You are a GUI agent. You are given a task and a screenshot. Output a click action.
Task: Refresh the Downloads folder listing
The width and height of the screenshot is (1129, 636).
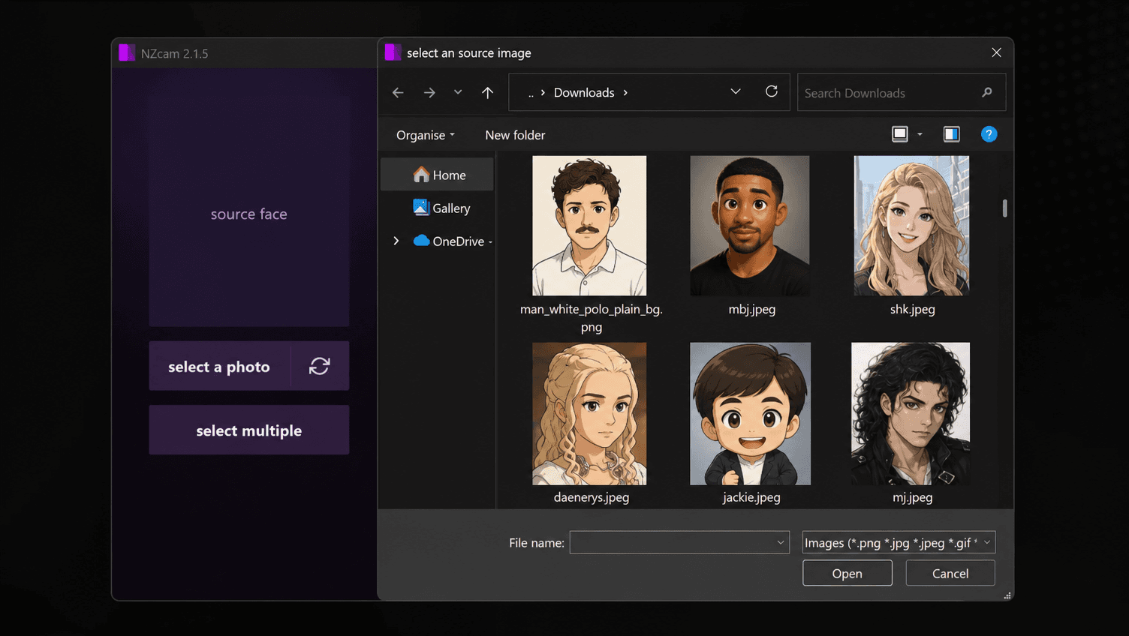pos(772,91)
